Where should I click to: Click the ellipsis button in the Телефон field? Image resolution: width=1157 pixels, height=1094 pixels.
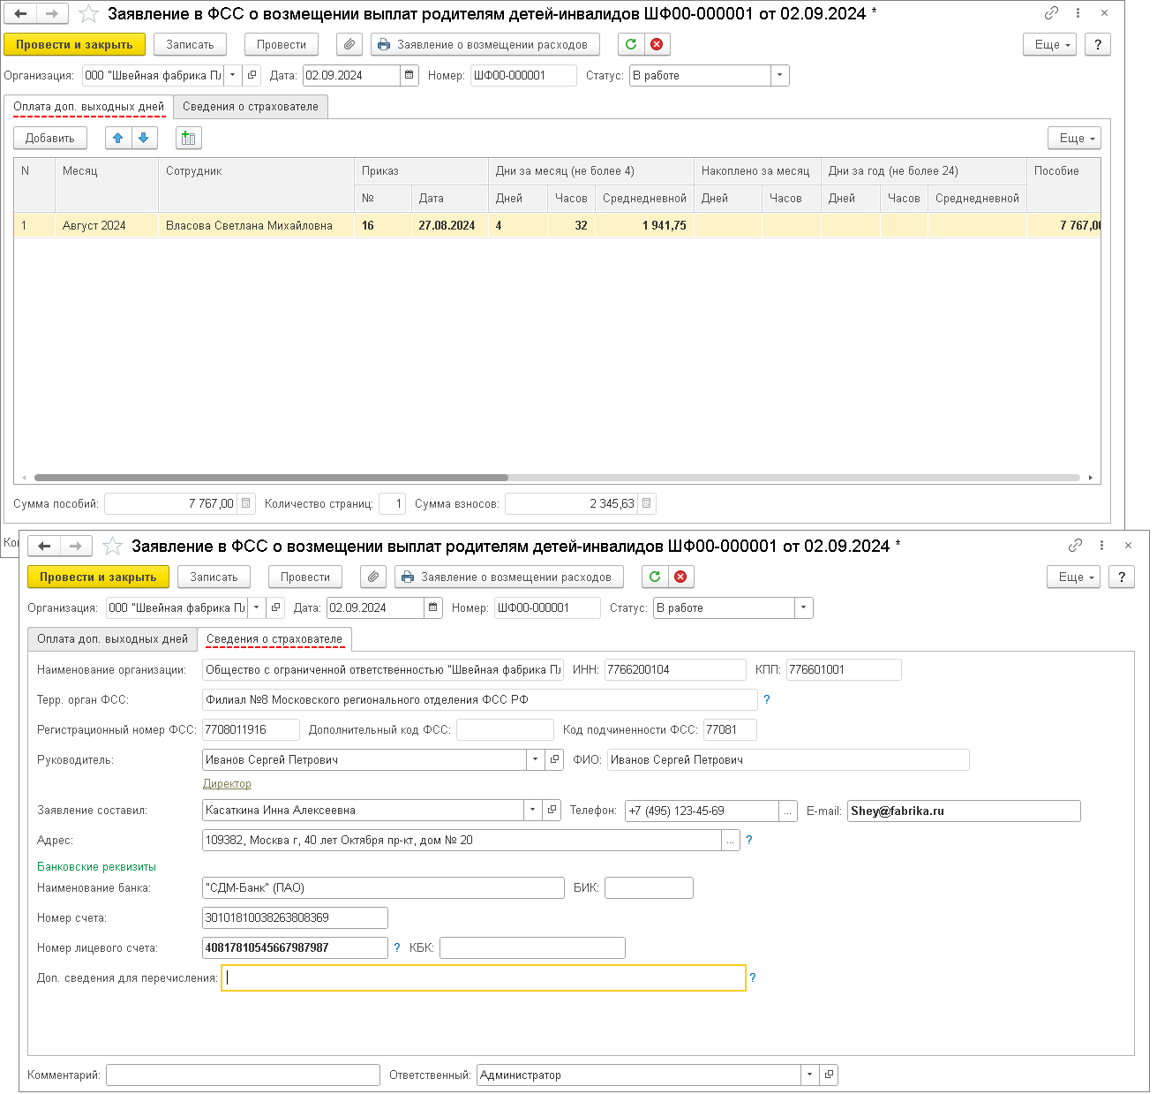coord(787,811)
